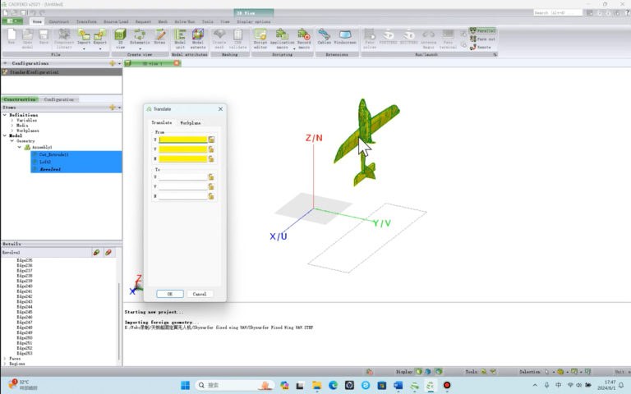Open File Explorer from the taskbar
Image resolution: width=631 pixels, height=394 pixels.
[316, 385]
